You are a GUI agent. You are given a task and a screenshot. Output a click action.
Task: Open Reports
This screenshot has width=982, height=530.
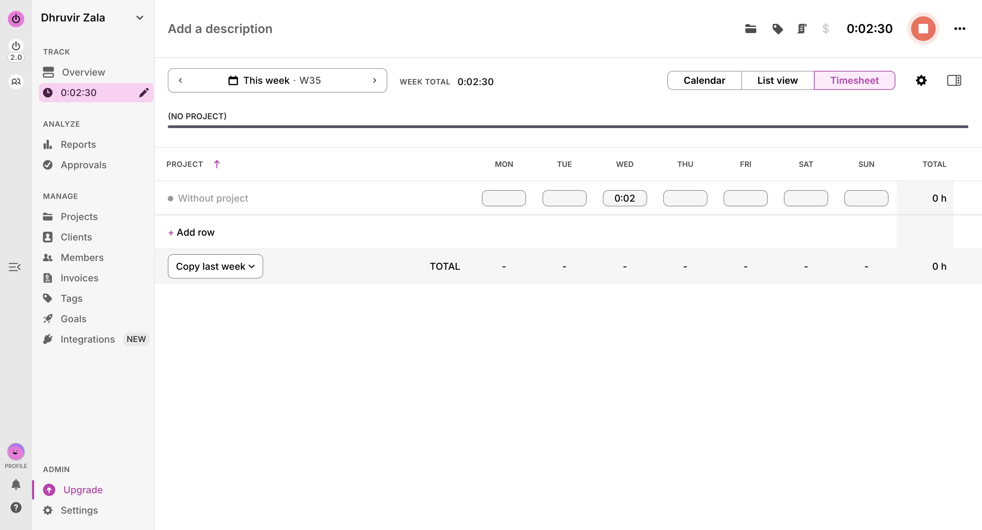[x=78, y=144]
